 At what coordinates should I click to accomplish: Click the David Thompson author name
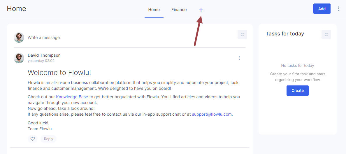click(44, 55)
